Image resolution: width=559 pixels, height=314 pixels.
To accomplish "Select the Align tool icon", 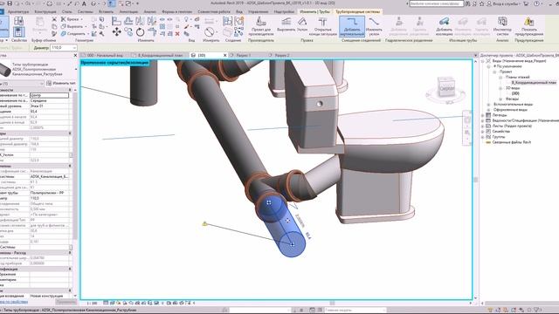I will pyautogui.click(x=116, y=21).
